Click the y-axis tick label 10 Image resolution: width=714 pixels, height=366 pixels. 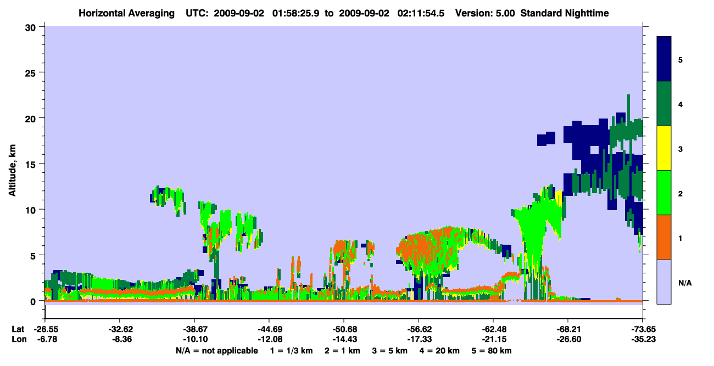click(31, 210)
